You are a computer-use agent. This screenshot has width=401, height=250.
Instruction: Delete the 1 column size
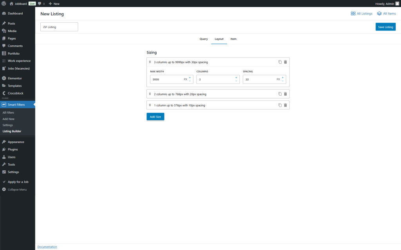[x=285, y=105]
